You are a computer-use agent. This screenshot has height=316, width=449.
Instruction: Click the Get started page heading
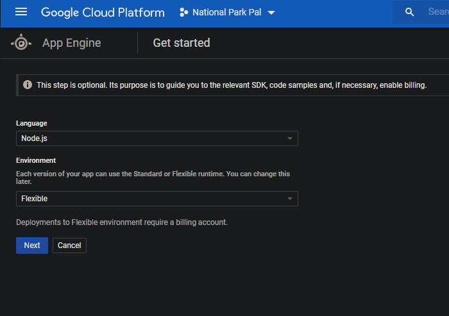(182, 43)
